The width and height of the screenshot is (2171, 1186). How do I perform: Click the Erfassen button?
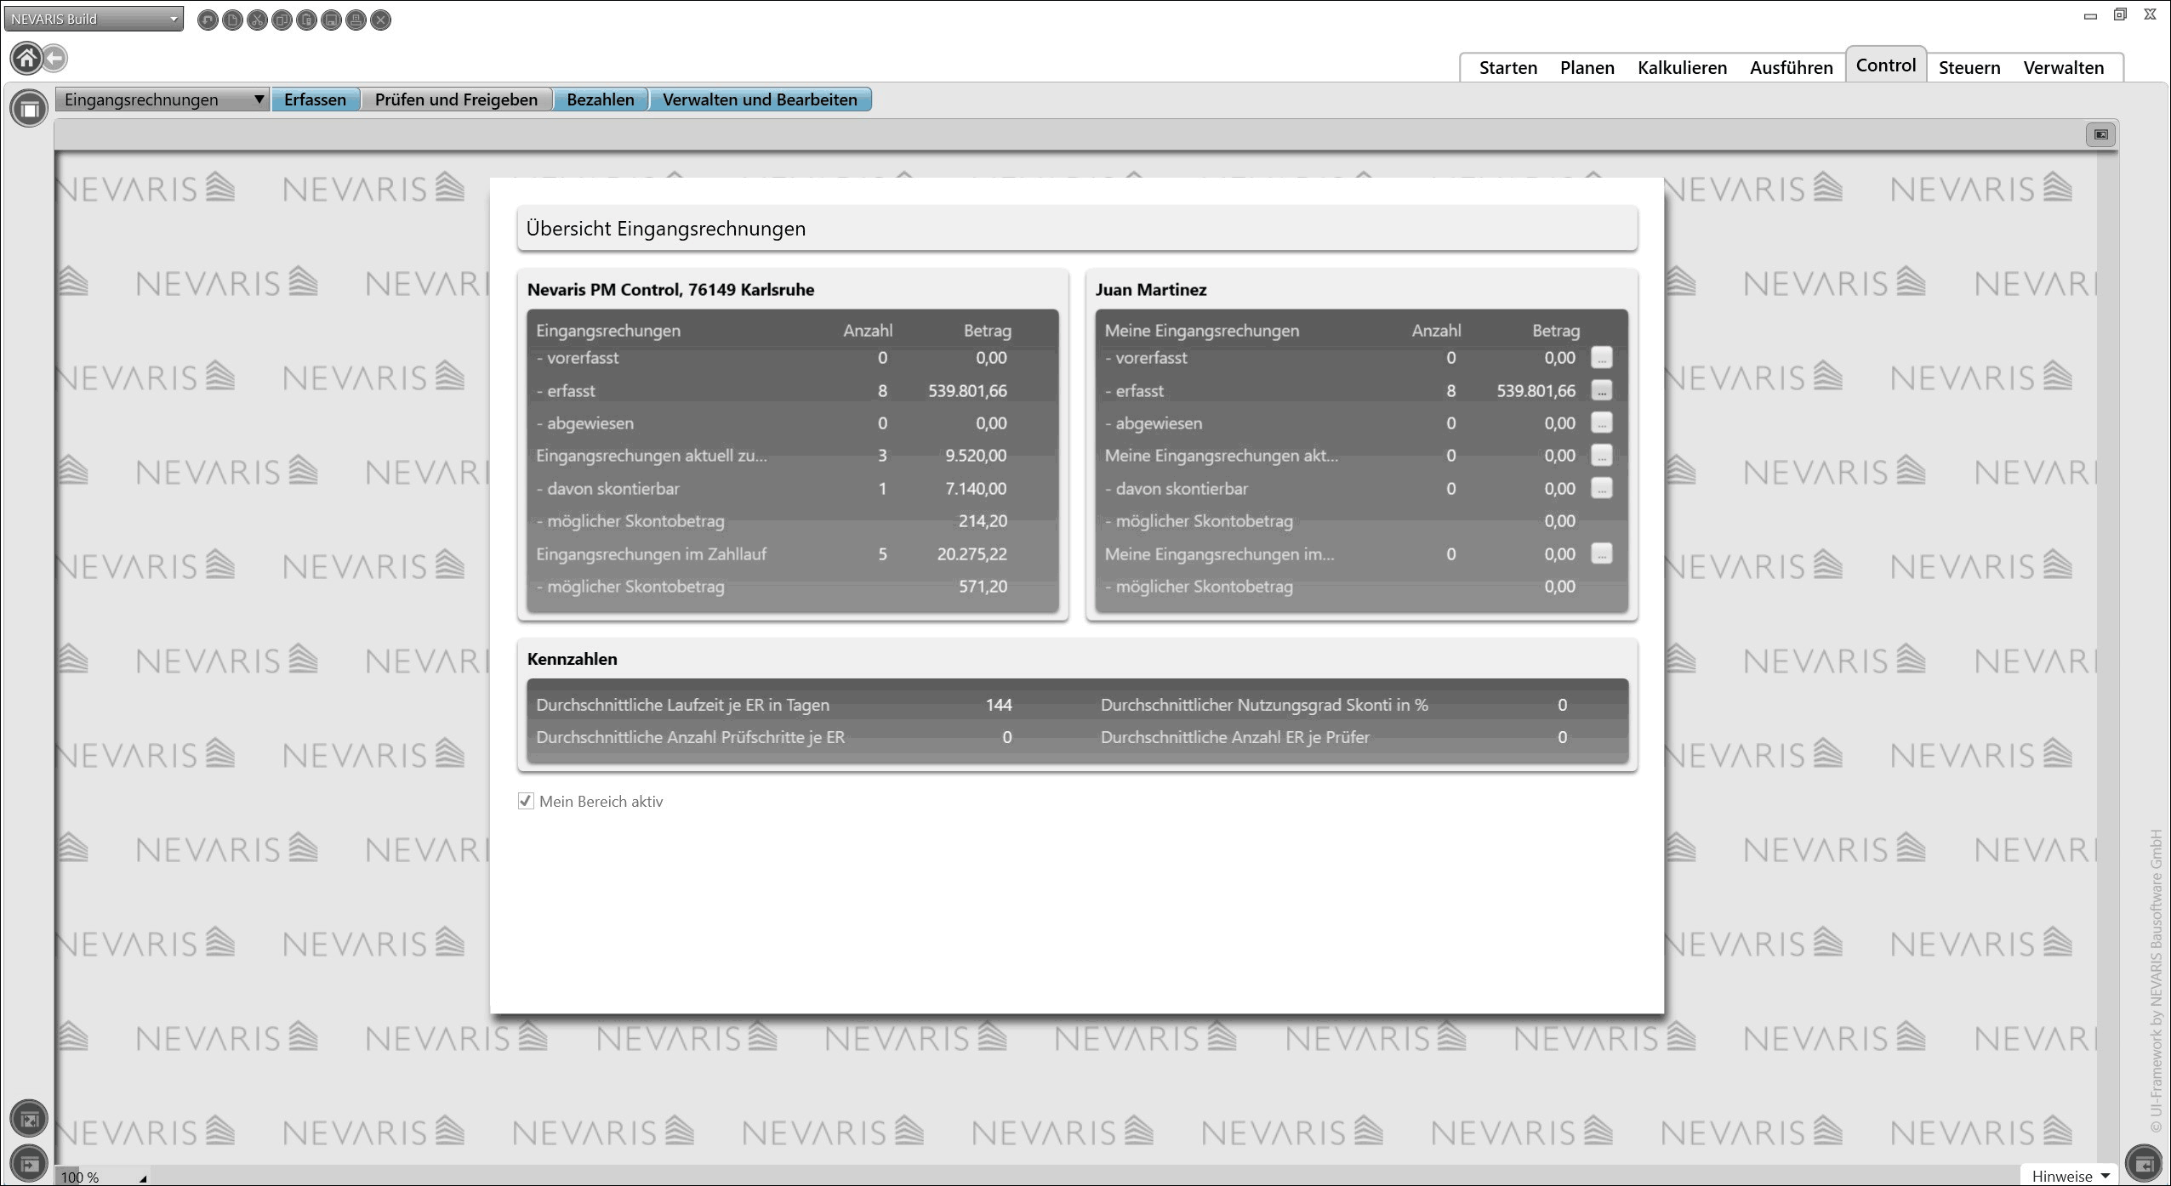coord(315,99)
